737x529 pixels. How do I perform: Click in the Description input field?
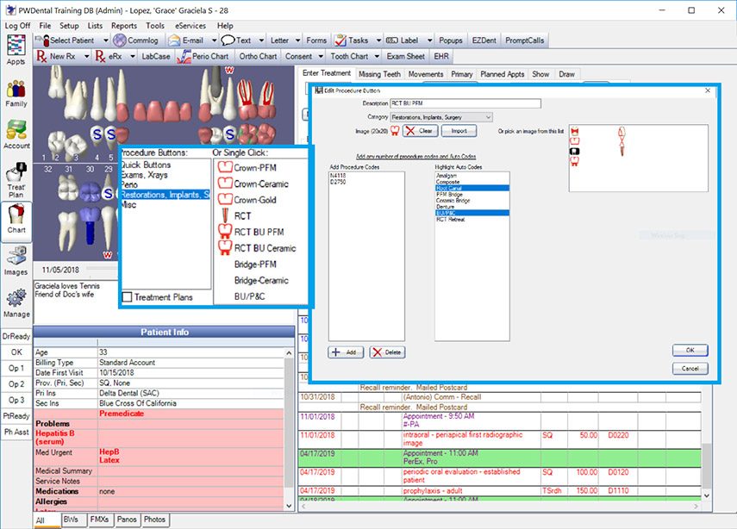[x=465, y=103]
